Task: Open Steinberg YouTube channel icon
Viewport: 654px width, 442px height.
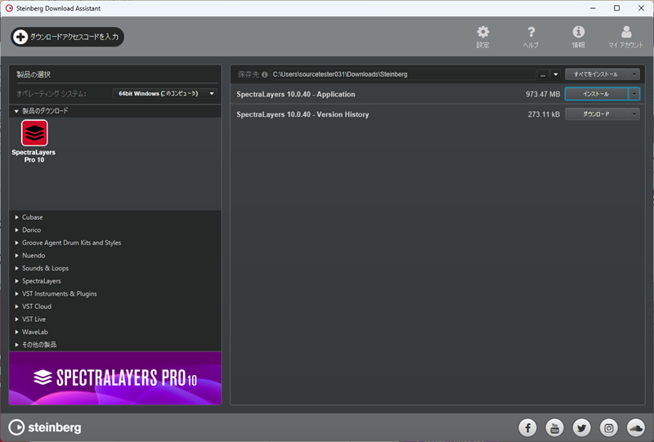Action: pyautogui.click(x=555, y=427)
